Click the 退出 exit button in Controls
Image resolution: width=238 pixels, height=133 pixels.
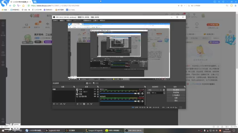pyautogui.click(x=176, y=100)
